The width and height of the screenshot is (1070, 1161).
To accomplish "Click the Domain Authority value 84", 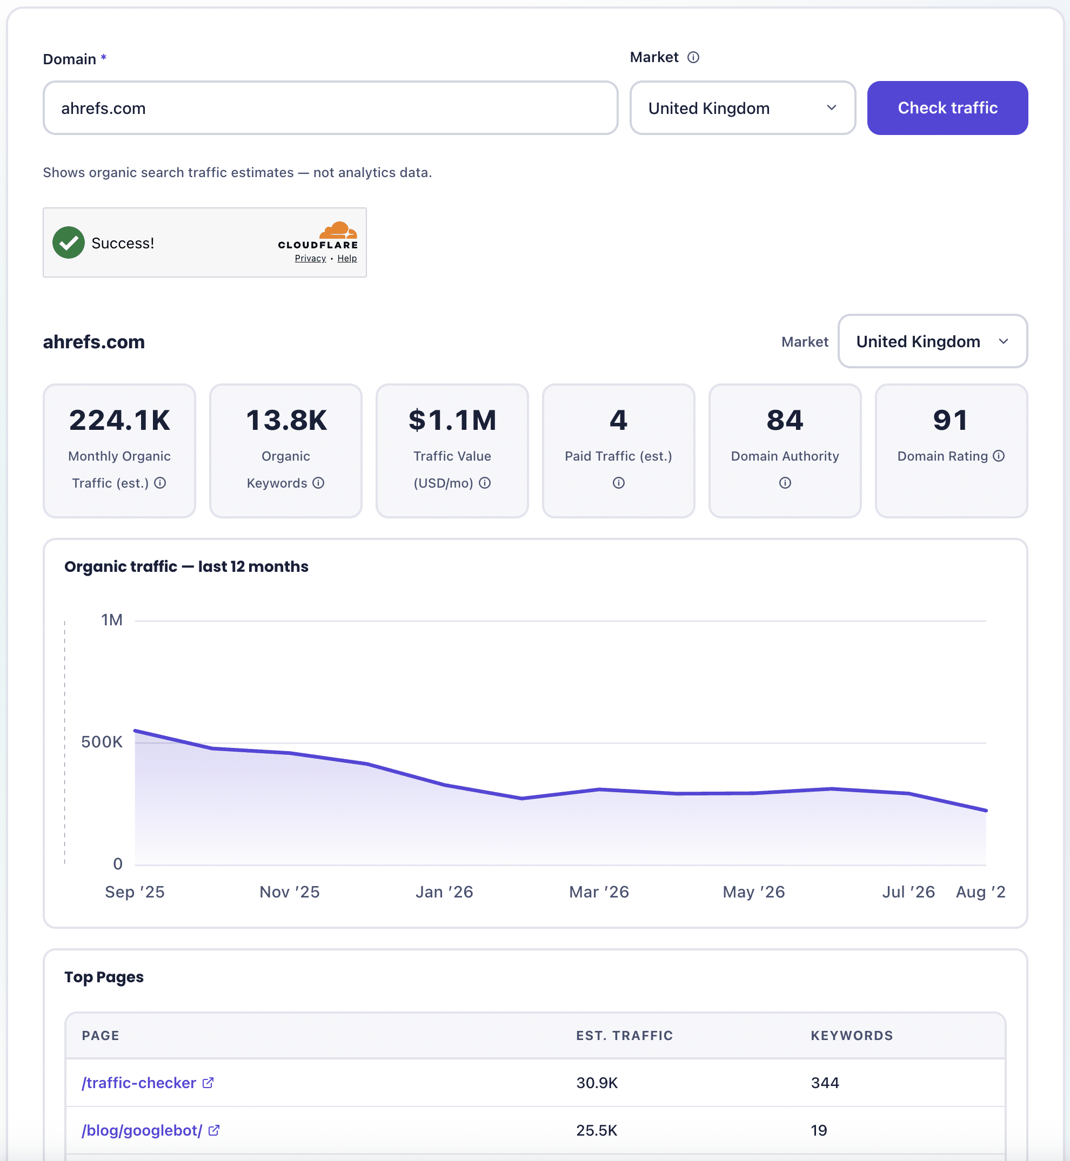I will point(785,420).
